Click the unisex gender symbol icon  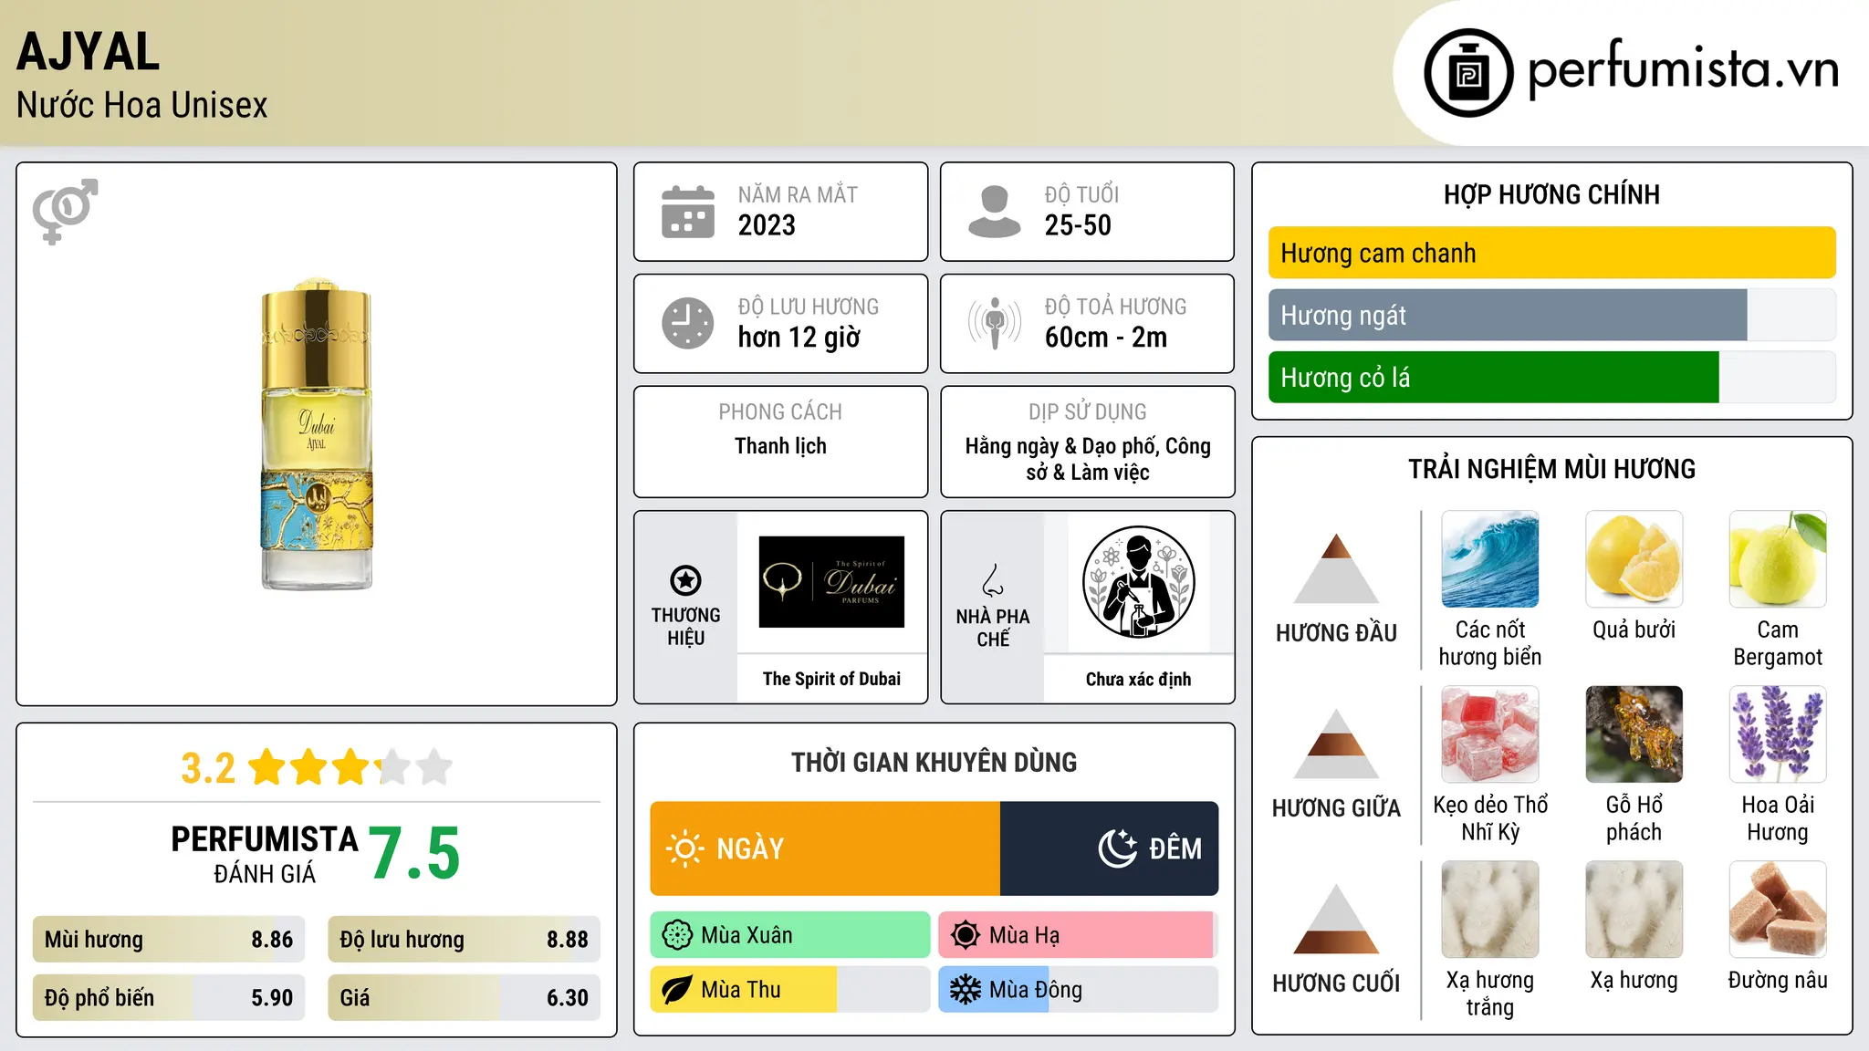click(x=65, y=211)
